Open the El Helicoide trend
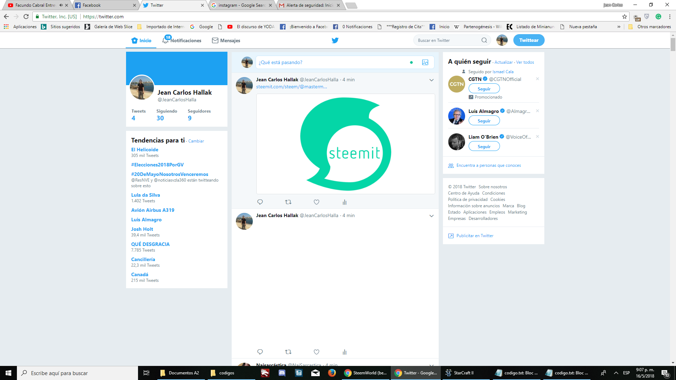This screenshot has height=380, width=676. click(145, 150)
